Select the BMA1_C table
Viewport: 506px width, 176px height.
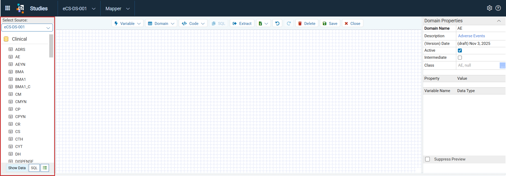click(x=23, y=87)
